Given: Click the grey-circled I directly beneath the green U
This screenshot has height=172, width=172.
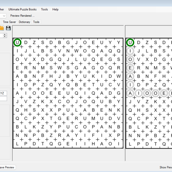Looking at the screenshot, I should [130, 51].
